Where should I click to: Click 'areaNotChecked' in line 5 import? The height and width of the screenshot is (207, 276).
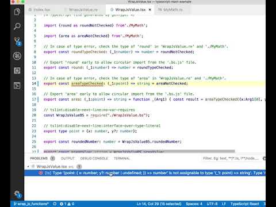click(x=93, y=36)
